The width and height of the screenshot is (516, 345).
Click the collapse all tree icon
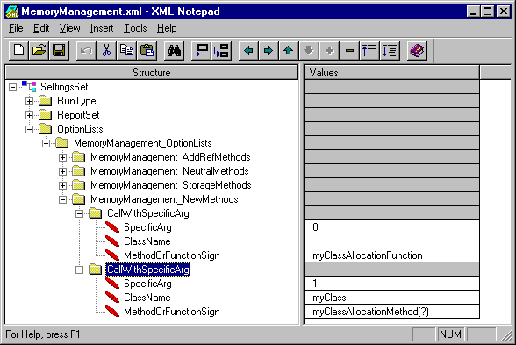pos(369,51)
